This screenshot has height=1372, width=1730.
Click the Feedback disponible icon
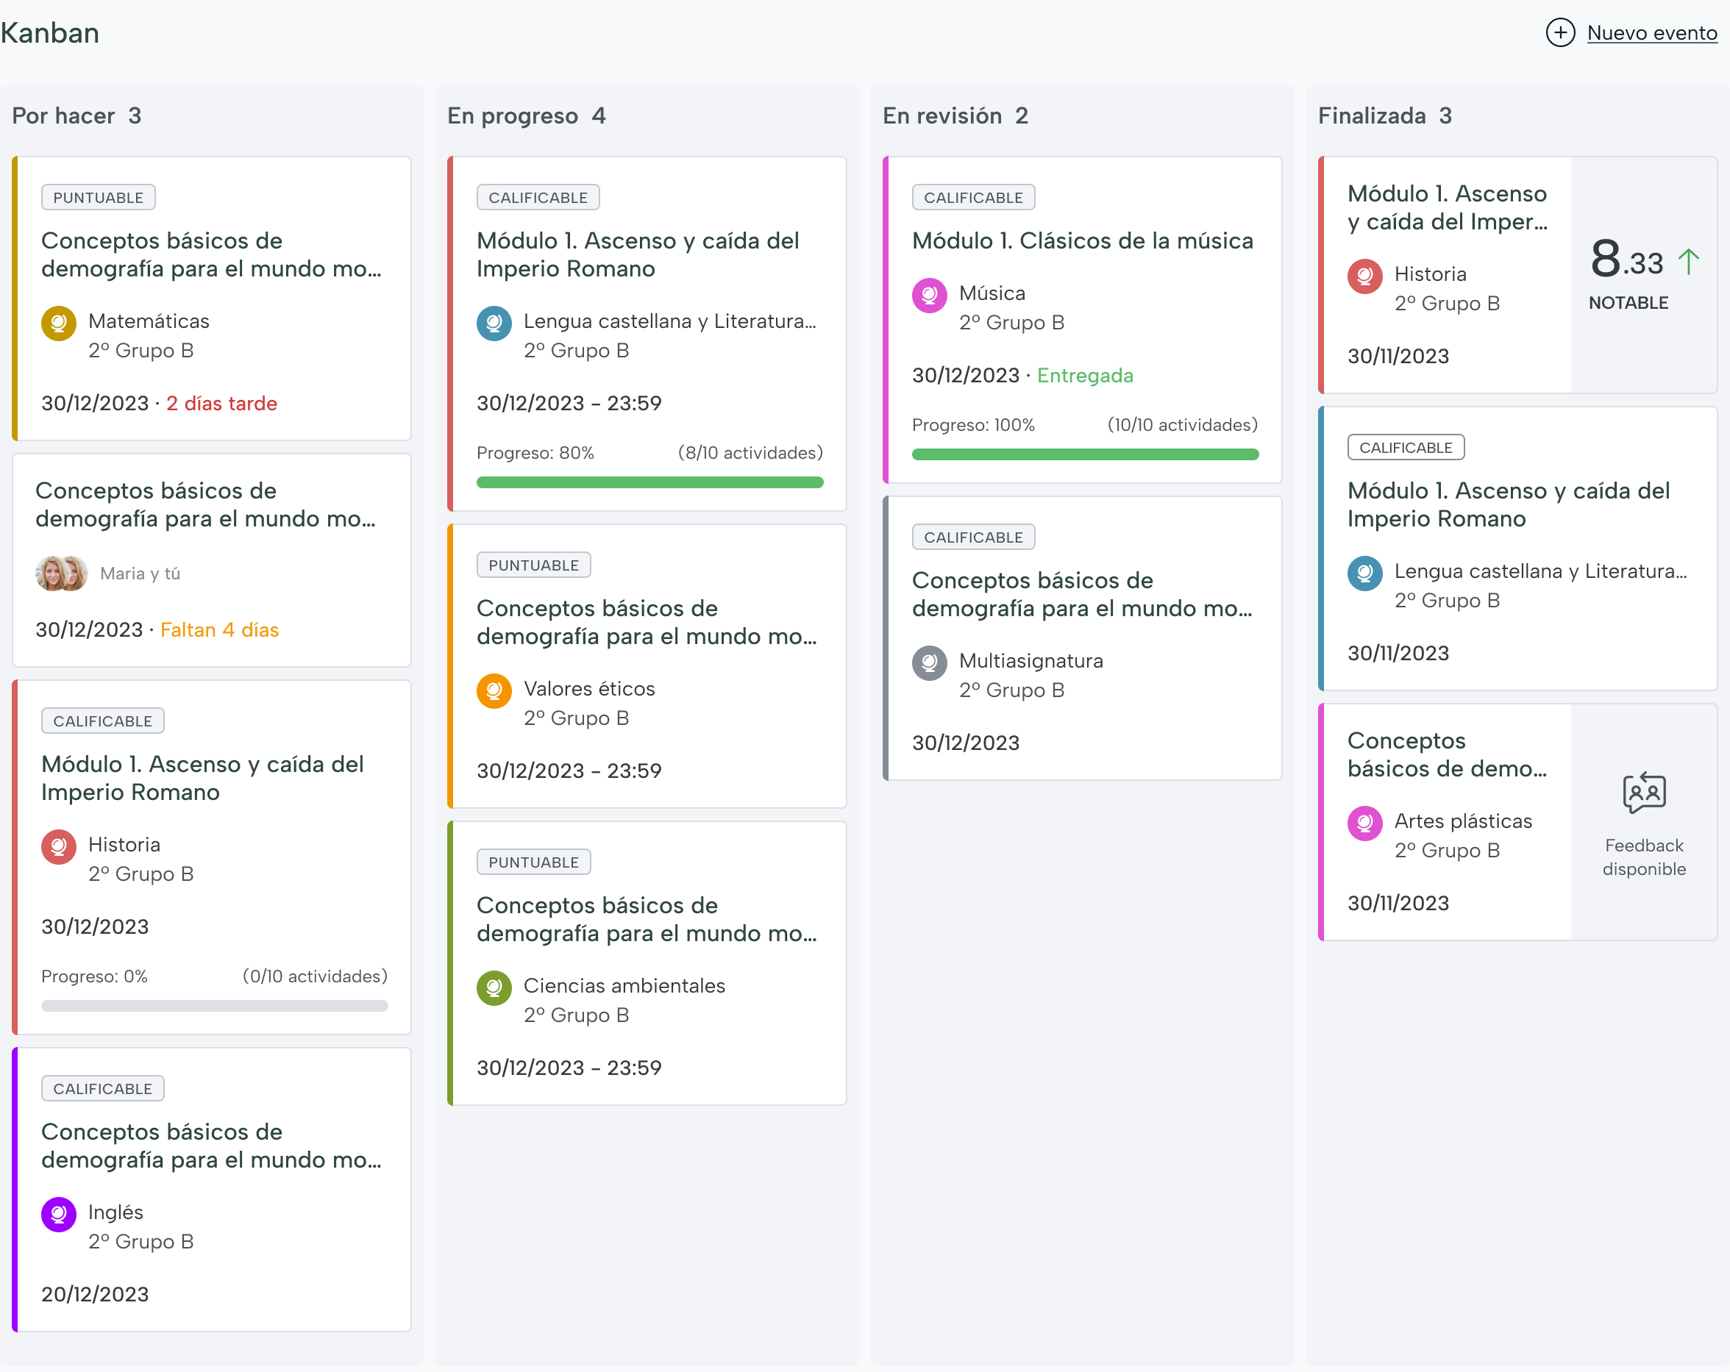click(x=1643, y=793)
